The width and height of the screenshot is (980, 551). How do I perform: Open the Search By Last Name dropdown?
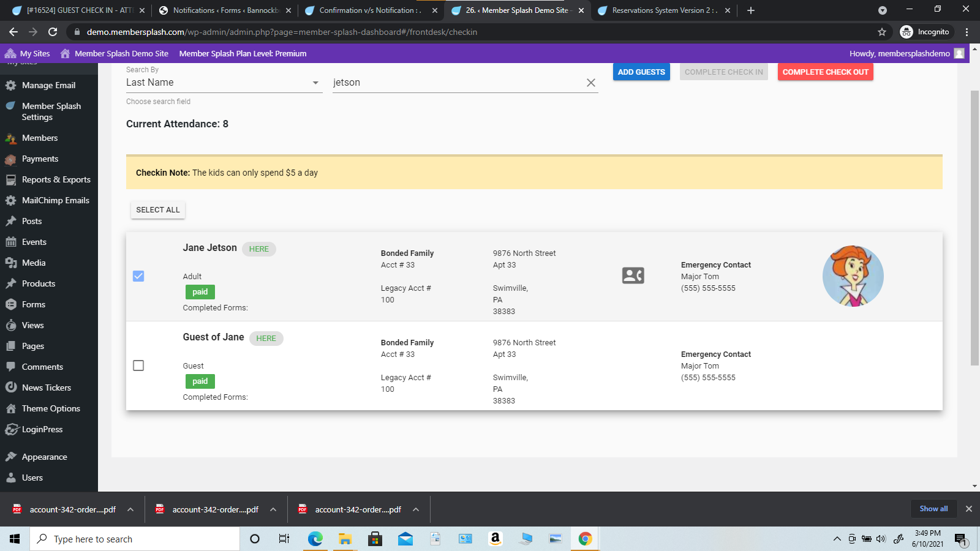click(224, 83)
